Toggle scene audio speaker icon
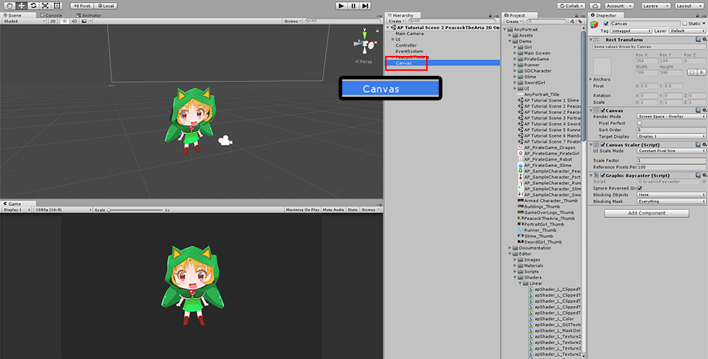The image size is (708, 359). (x=74, y=21)
